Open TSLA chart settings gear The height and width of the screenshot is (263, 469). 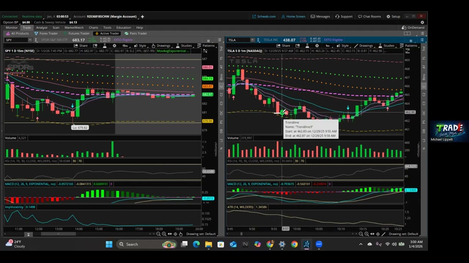click(317, 46)
